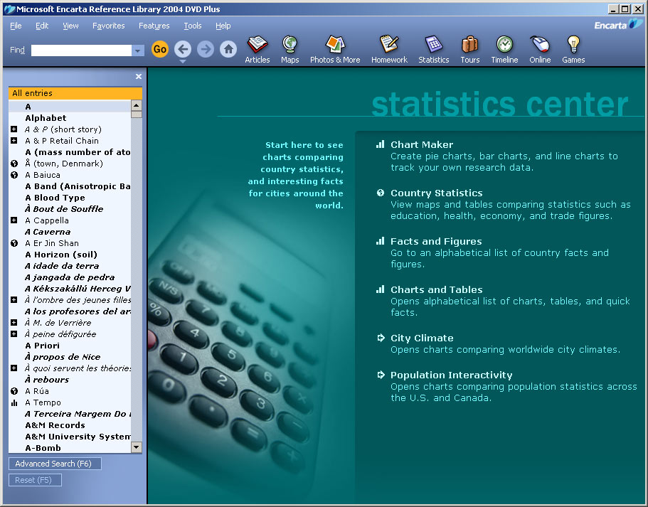Click the bar chart icon beside Chart Maker

pos(381,144)
